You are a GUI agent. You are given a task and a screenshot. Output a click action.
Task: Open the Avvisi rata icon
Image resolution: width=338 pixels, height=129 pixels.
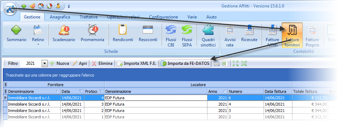click(x=230, y=30)
